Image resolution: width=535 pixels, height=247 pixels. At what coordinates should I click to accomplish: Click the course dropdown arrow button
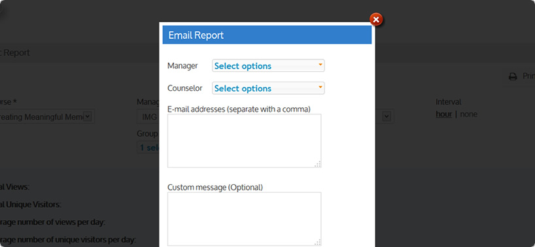click(x=88, y=116)
